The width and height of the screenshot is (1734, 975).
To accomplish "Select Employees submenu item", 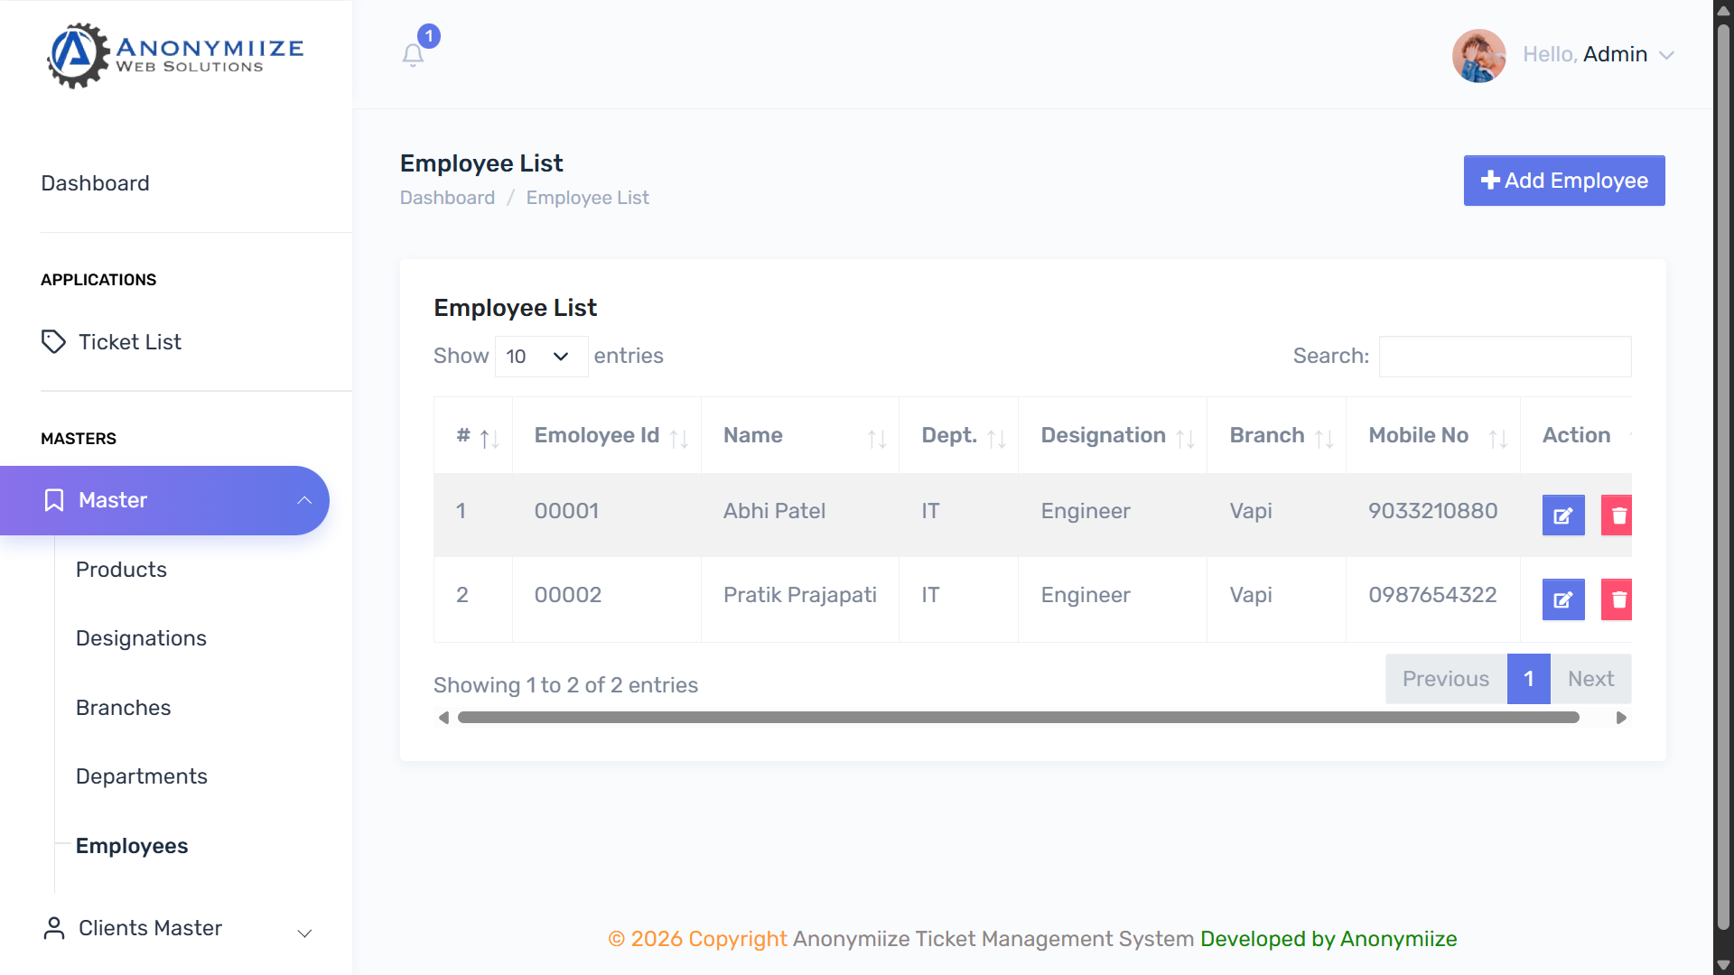I will click(132, 846).
